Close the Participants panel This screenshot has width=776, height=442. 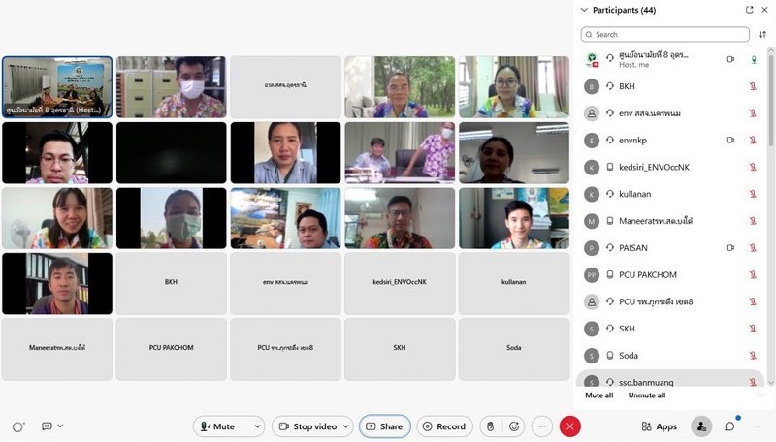[764, 10]
